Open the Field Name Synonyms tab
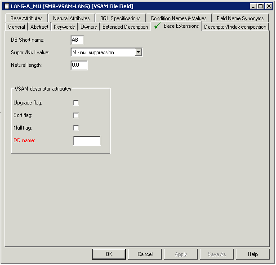 click(x=240, y=18)
